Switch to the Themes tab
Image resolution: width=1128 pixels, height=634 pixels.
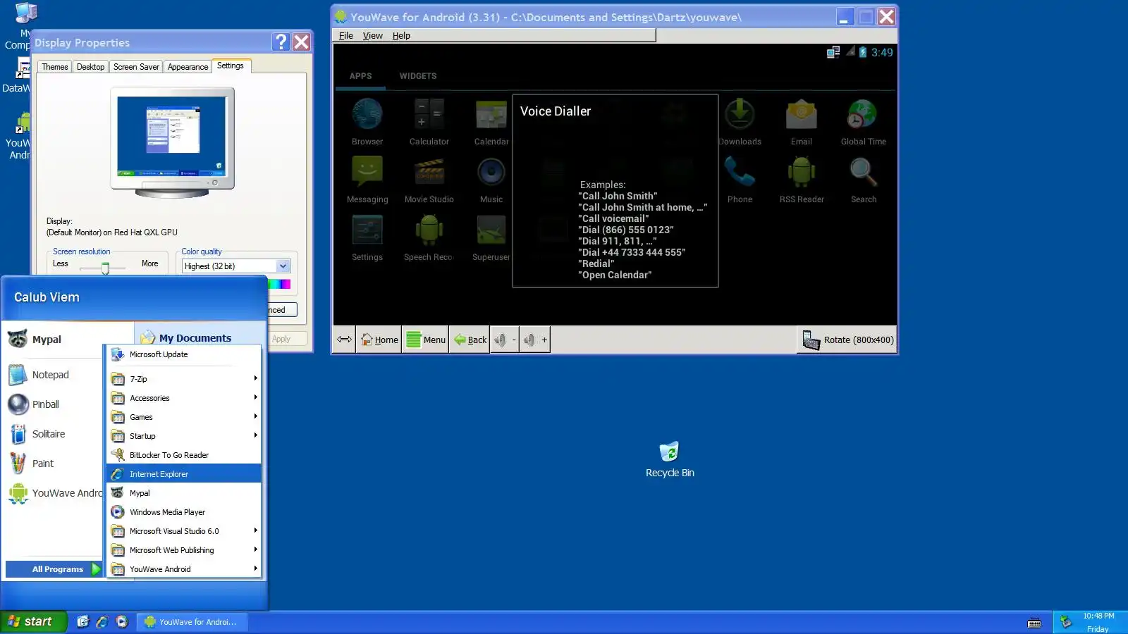pyautogui.click(x=55, y=67)
